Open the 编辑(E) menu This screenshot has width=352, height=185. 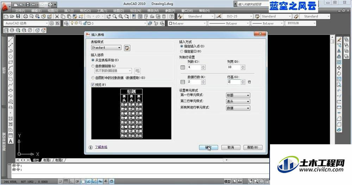(36, 11)
